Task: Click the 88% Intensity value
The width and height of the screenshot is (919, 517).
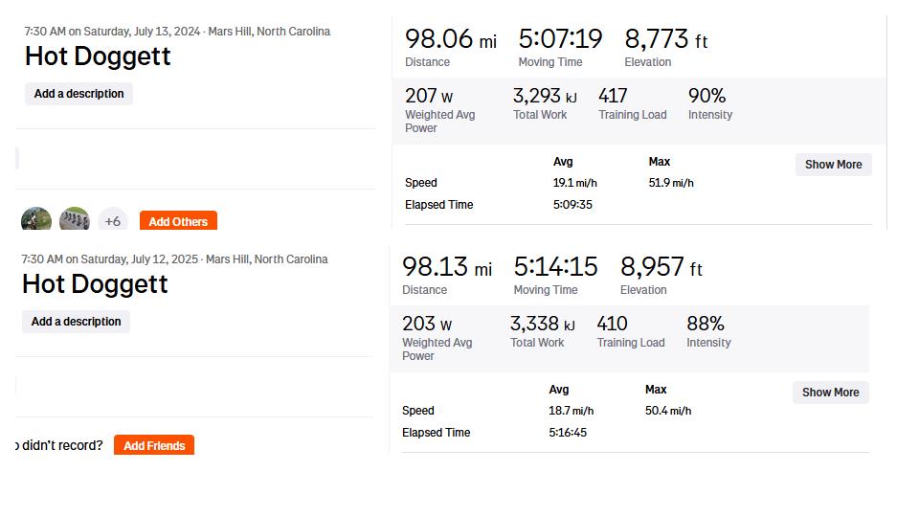Action: click(705, 324)
